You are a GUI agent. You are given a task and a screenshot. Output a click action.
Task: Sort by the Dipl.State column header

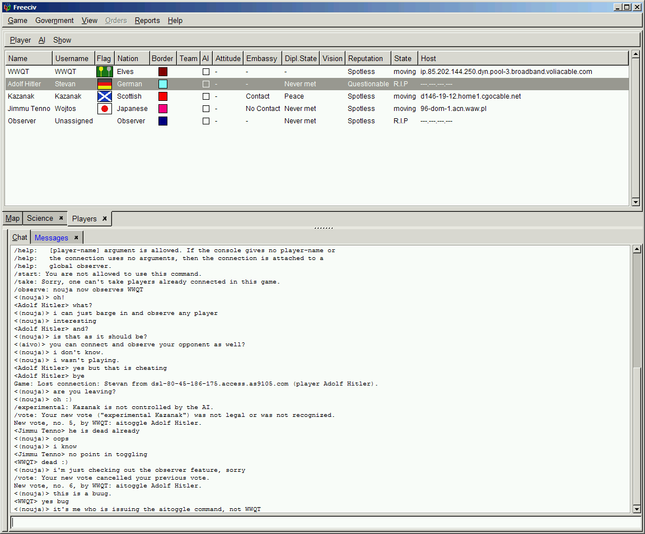coord(301,58)
